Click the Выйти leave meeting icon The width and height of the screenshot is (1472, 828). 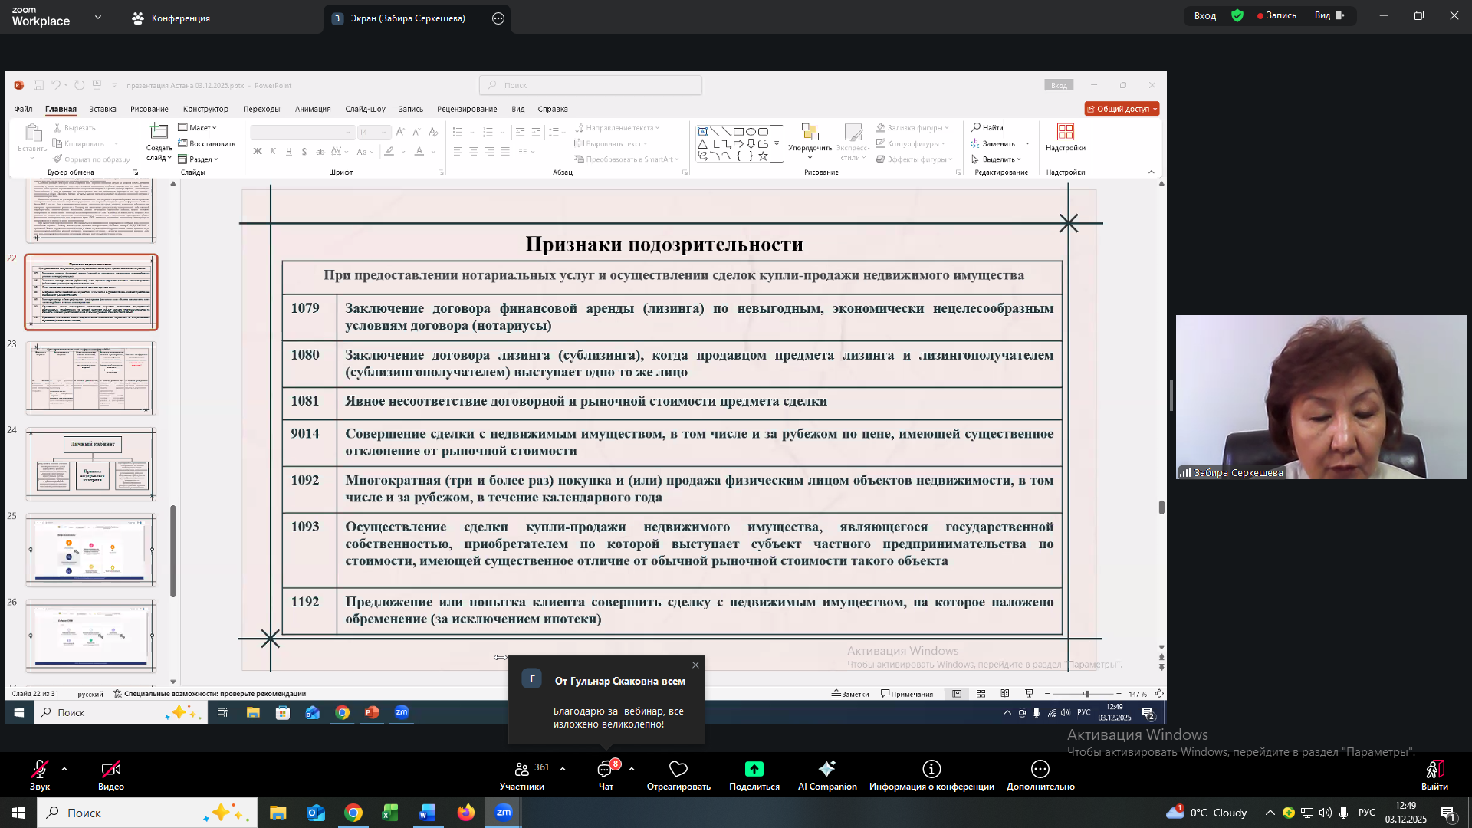[1434, 769]
